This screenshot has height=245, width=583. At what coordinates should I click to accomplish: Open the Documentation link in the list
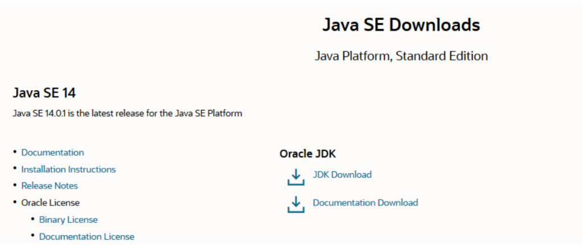(52, 153)
